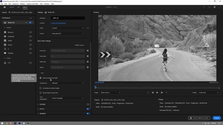Switch to Premiere Pro on the taskbar
Screen dimensions: 223x125
tap(20, 123)
